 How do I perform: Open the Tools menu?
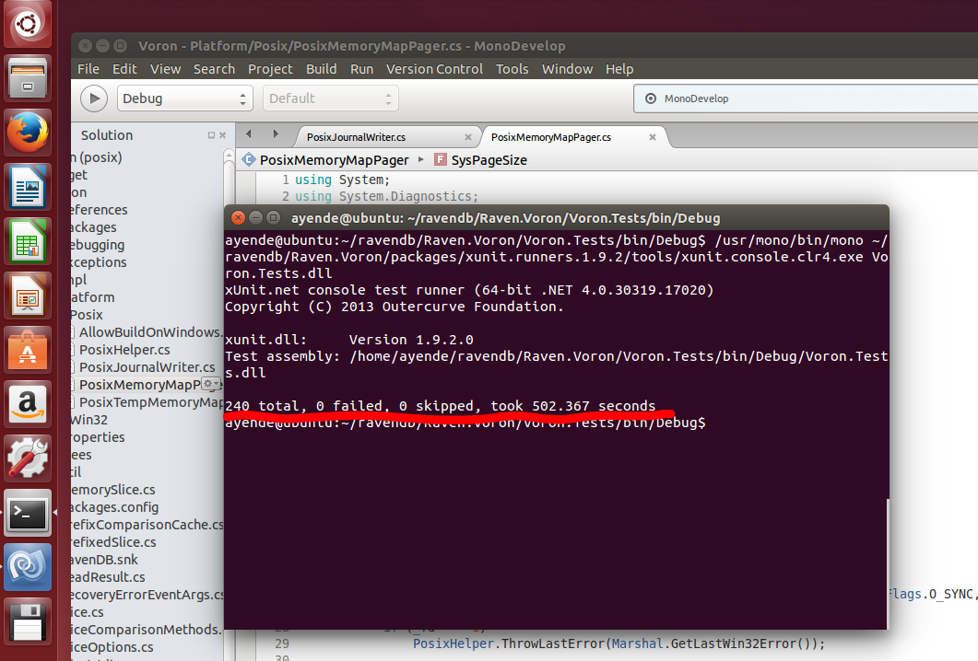pyautogui.click(x=513, y=69)
